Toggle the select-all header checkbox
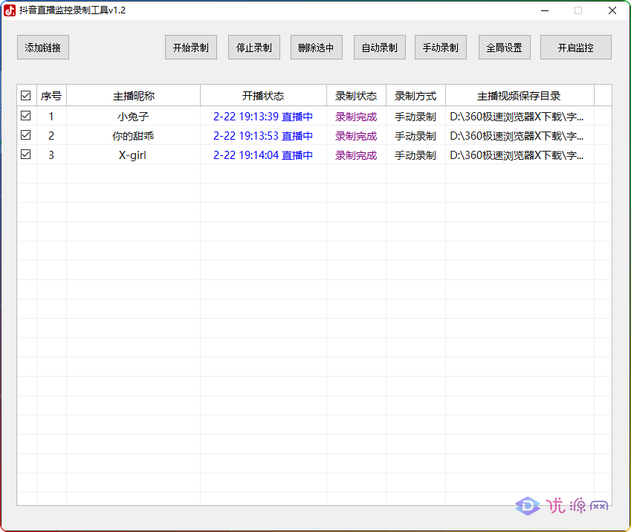The image size is (631, 532). pos(26,96)
